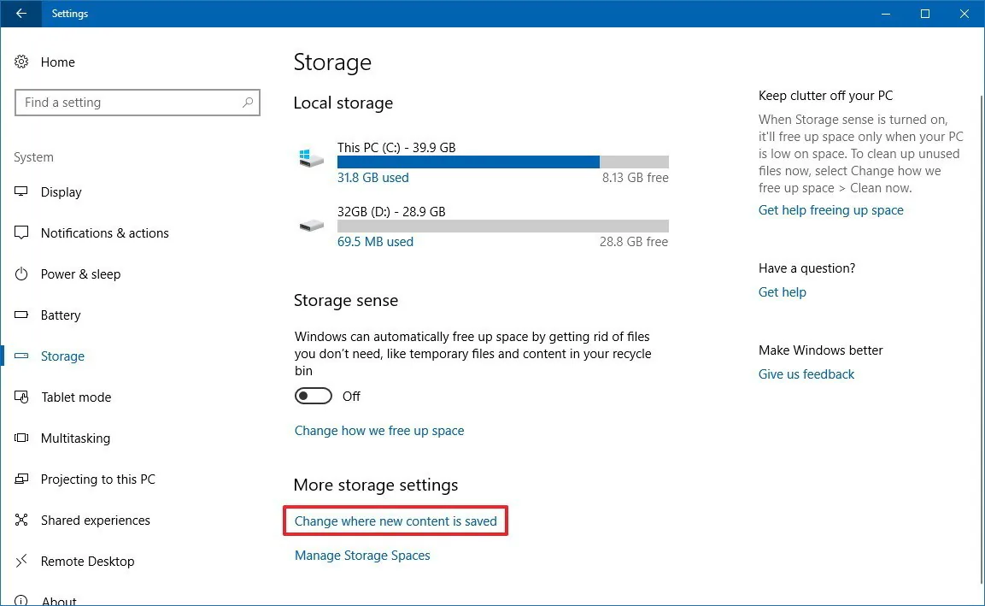
Task: Click the vertical scrollbar on the right
Action: pyautogui.click(x=982, y=339)
